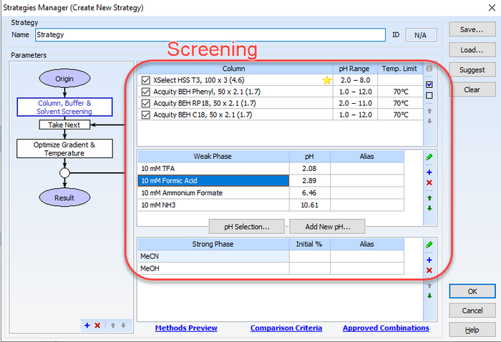Select Column, Buffer & Solvent Screening step
This screenshot has height=342, width=501.
point(64,107)
